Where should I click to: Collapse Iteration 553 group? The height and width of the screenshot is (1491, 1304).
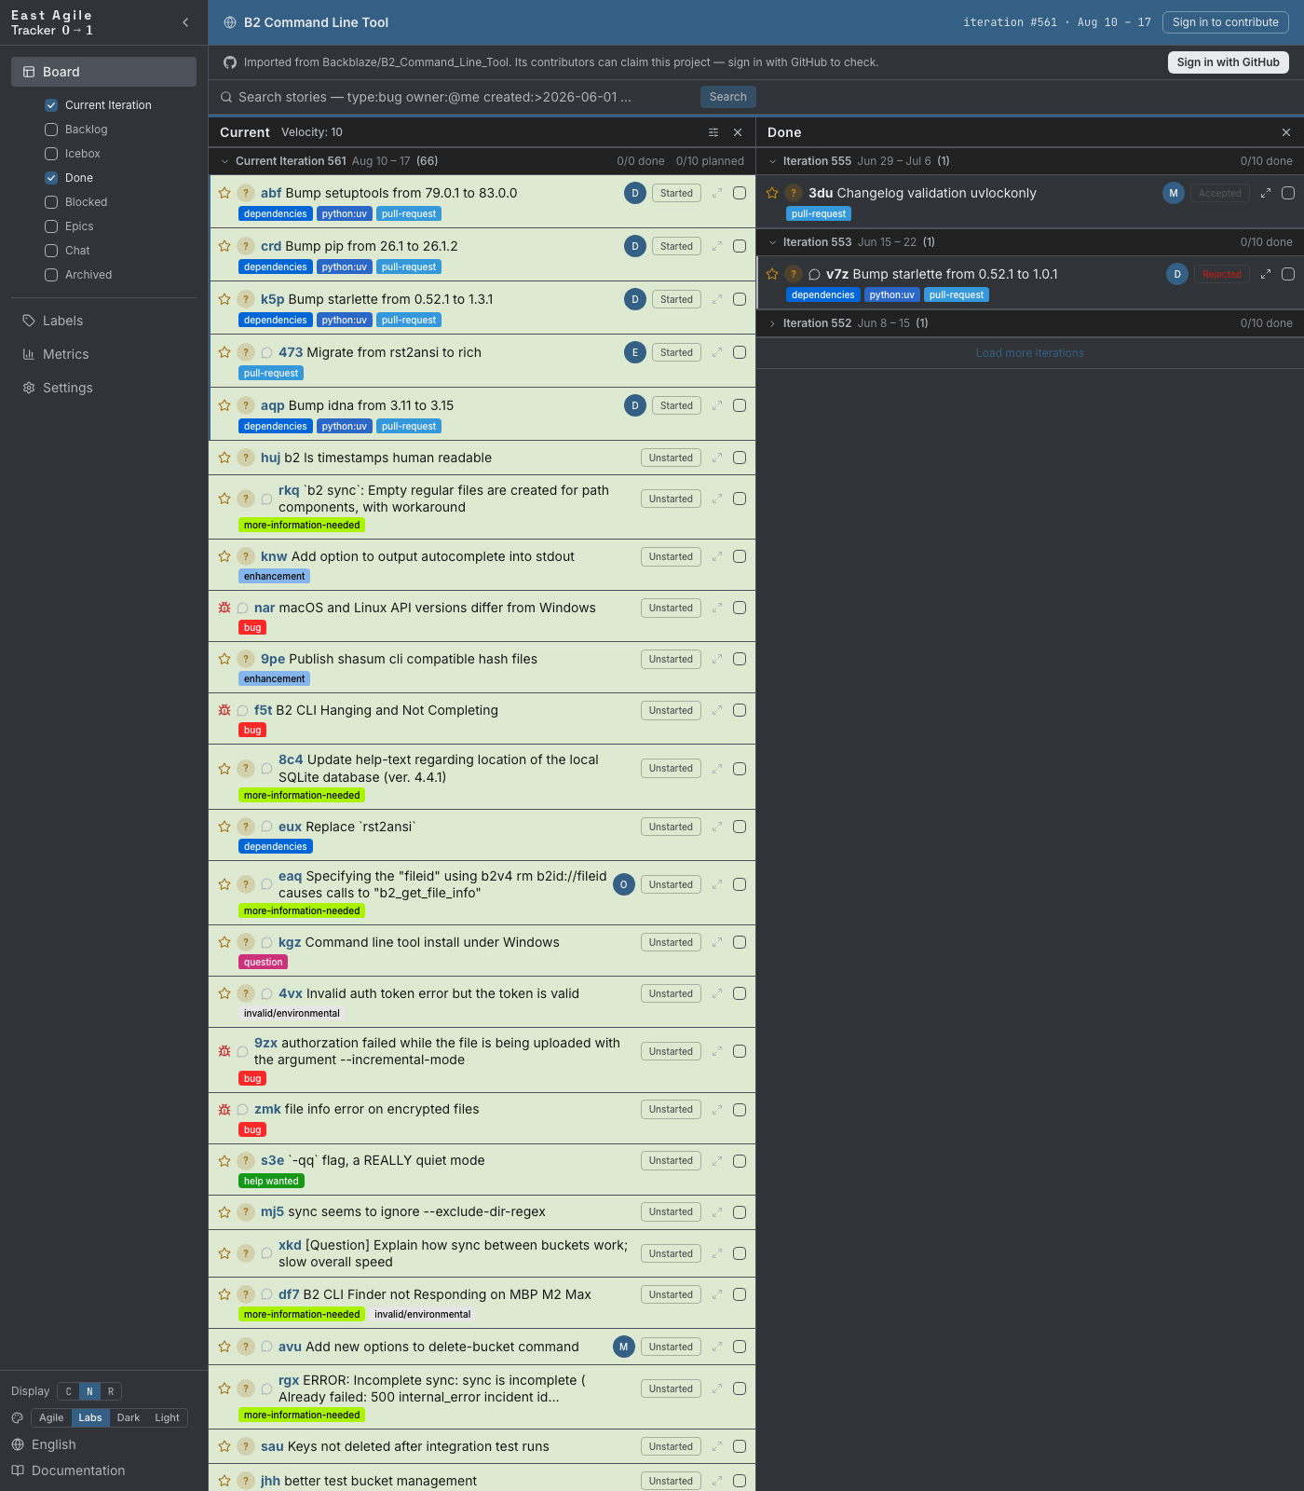pos(772,242)
